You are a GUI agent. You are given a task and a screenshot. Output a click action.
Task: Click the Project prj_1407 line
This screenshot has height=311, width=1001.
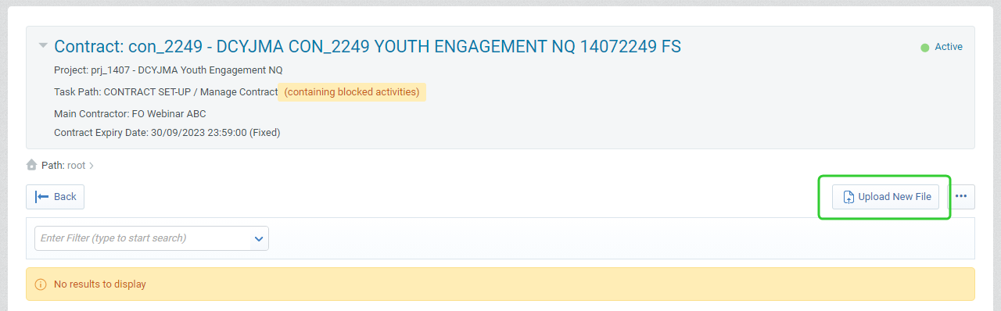(x=168, y=70)
